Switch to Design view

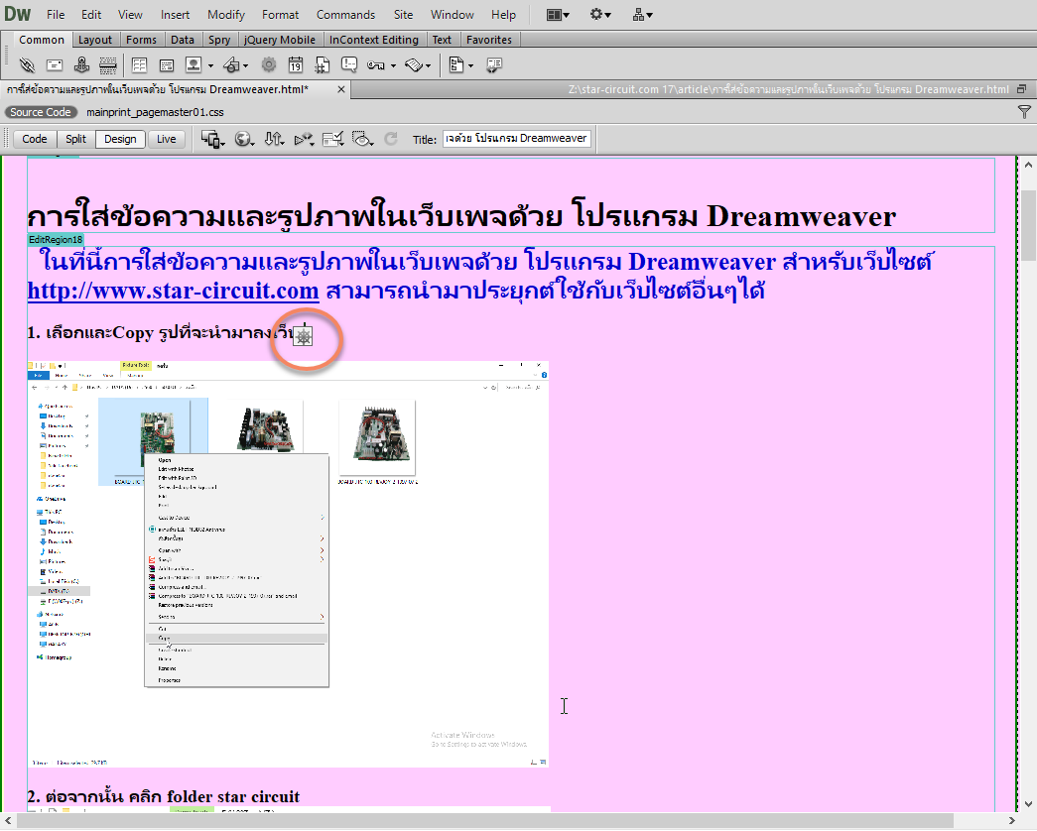[120, 139]
